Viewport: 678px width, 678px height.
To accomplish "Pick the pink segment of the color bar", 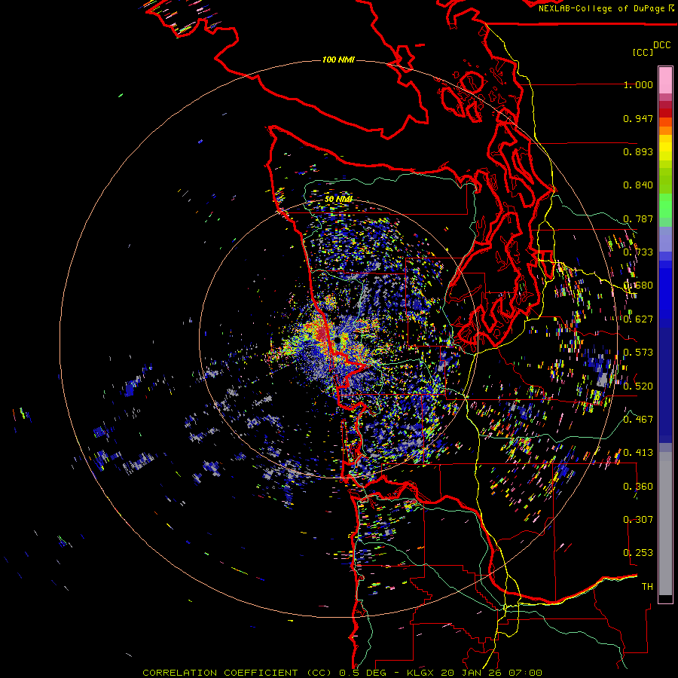I will (x=665, y=81).
